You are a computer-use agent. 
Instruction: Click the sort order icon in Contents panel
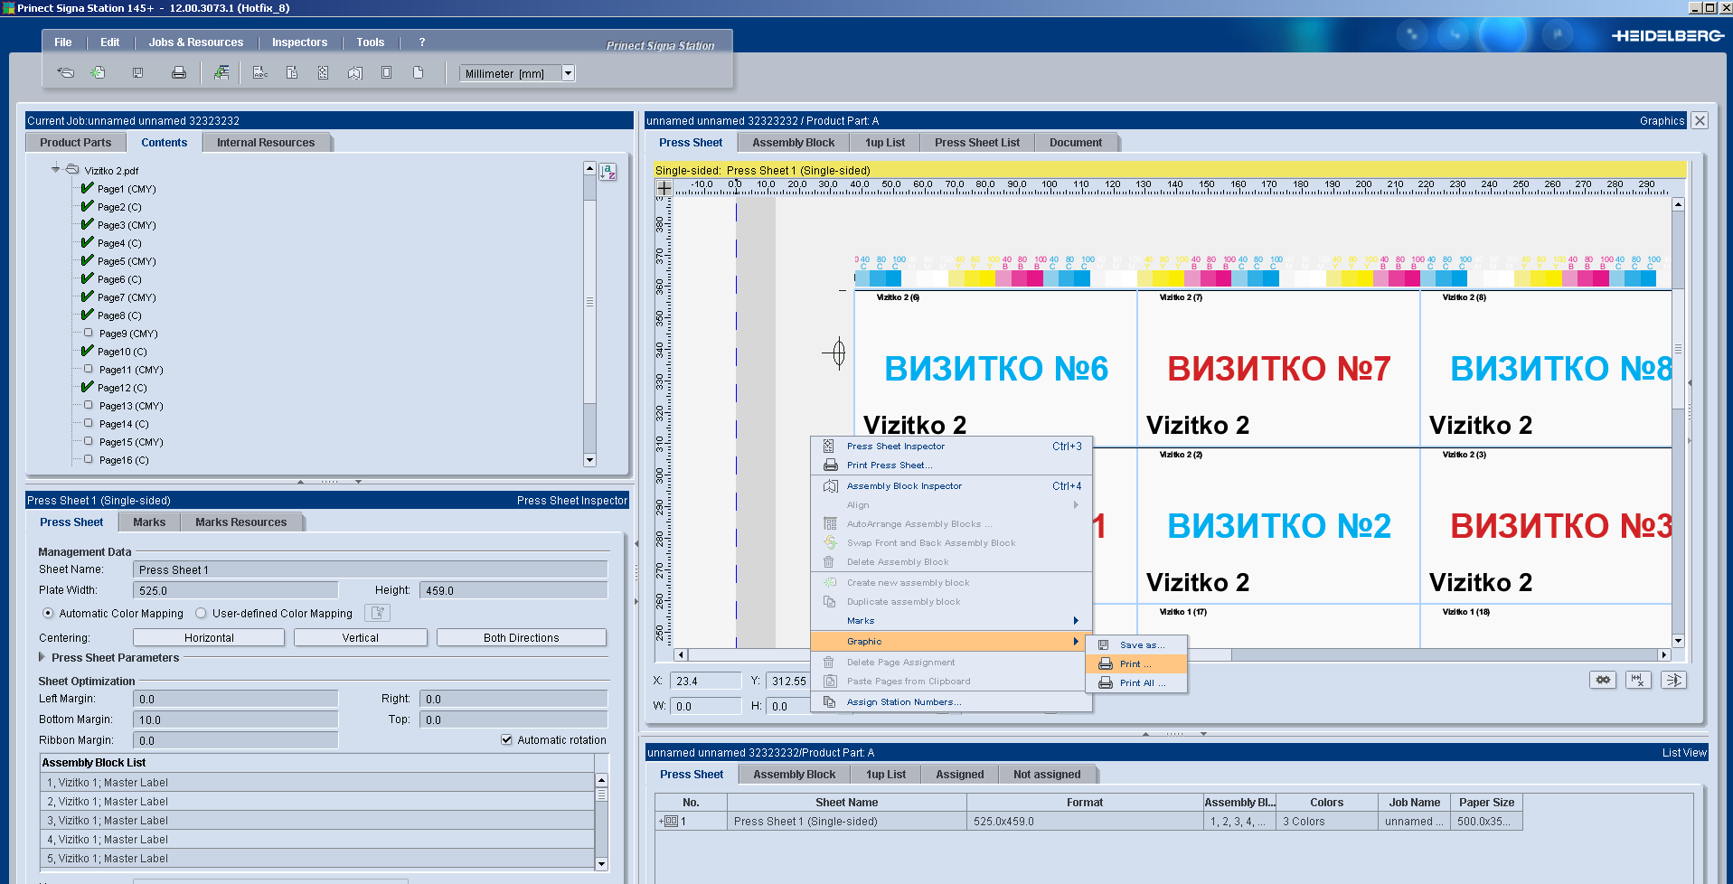[608, 172]
